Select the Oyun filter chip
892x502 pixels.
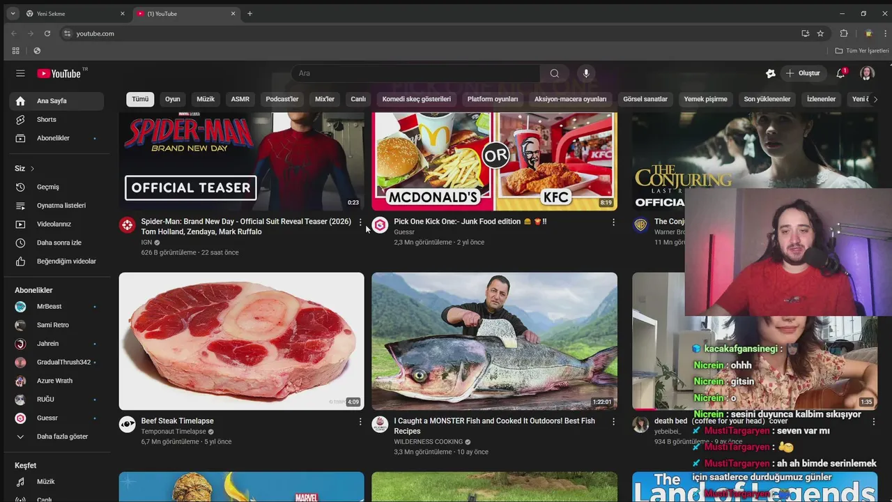tap(172, 99)
